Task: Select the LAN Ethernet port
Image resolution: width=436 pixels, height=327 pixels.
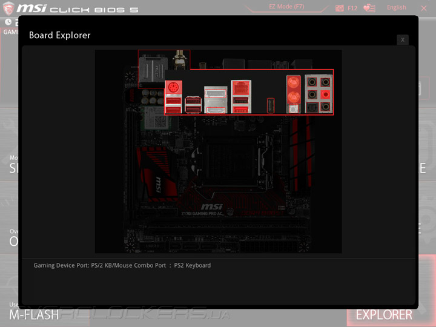Action: (241, 88)
